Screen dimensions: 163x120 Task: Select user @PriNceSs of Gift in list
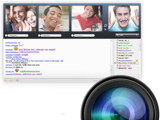point(126,53)
